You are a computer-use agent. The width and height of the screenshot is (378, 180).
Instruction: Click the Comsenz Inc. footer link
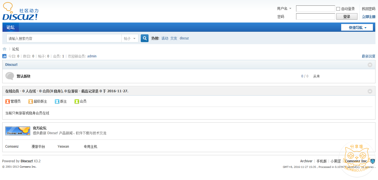tap(356, 161)
